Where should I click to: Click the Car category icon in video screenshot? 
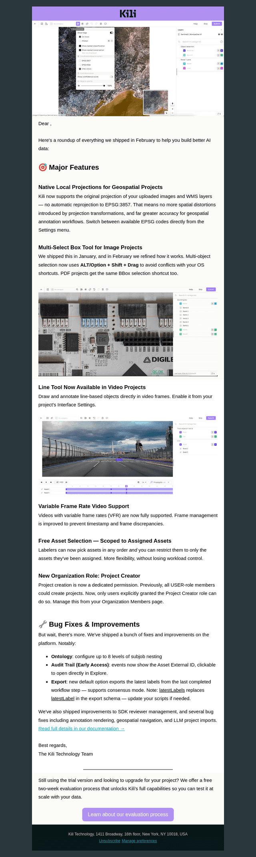click(x=180, y=437)
